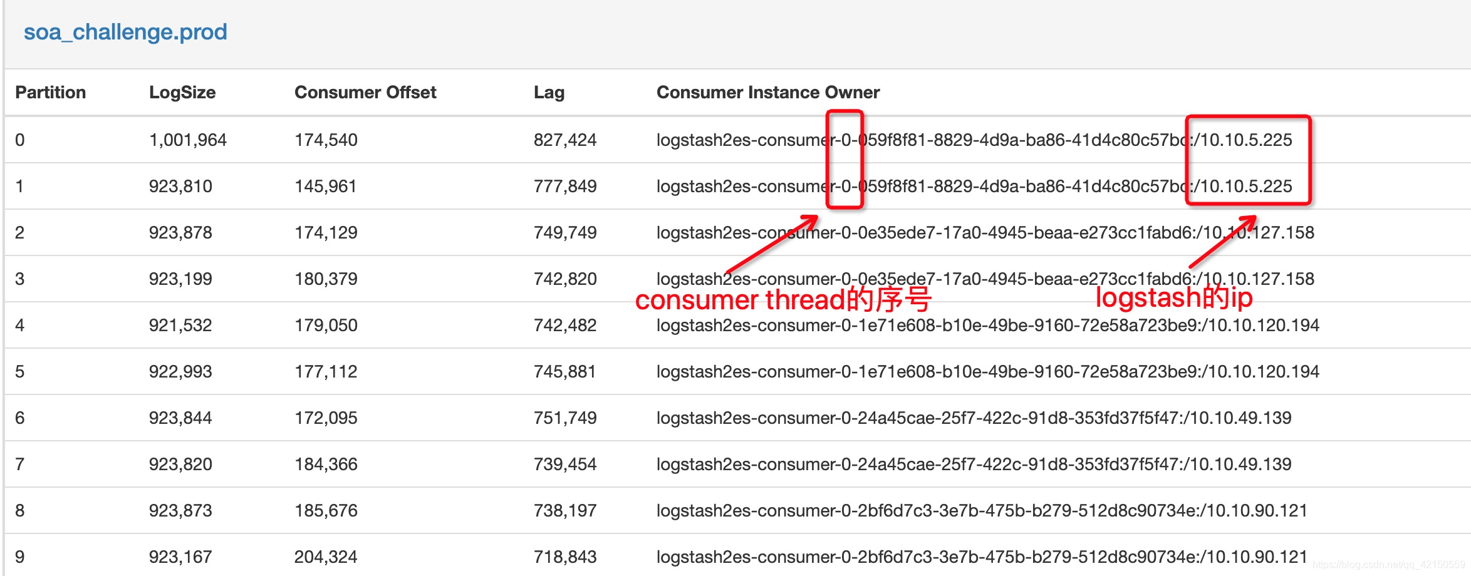
Task: Select lag value 742,482
Action: [x=565, y=325]
